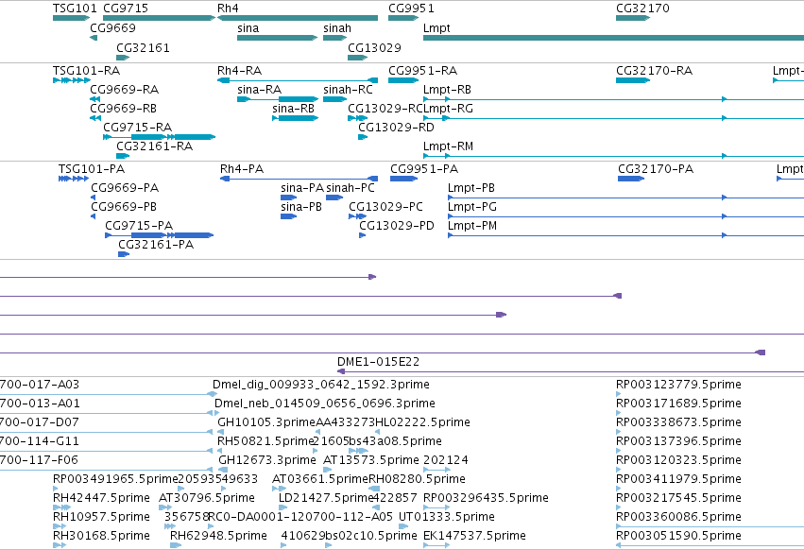The height and width of the screenshot is (550, 804).
Task: Click the CG9951 gene label
Action: (x=411, y=9)
